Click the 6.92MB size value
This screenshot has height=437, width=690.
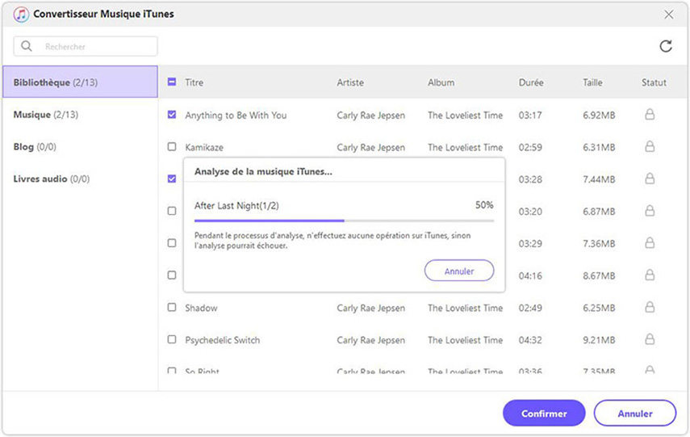coord(599,116)
